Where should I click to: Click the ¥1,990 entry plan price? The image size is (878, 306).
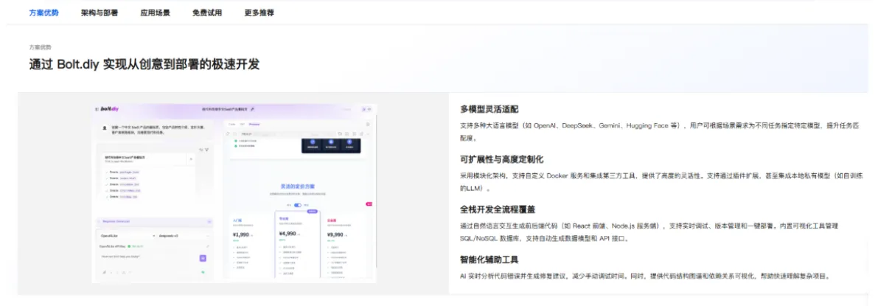241,234
